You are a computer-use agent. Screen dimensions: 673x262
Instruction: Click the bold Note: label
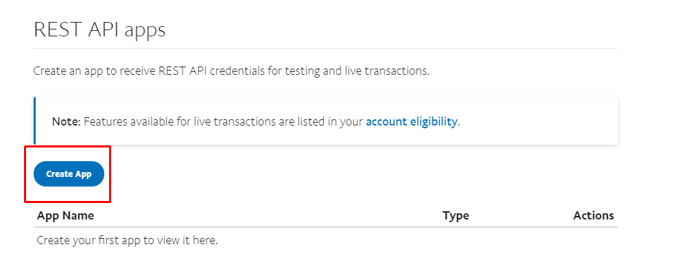tap(67, 121)
